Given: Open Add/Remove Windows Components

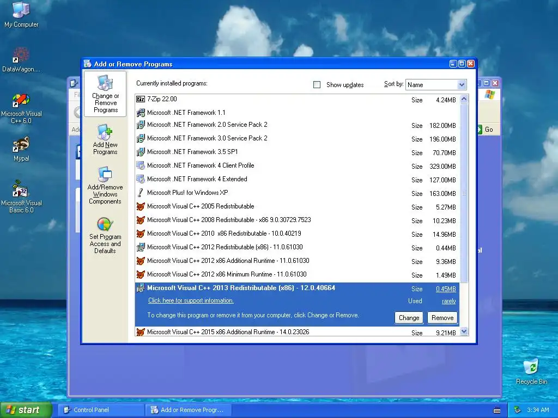Looking at the screenshot, I should pyautogui.click(x=105, y=185).
